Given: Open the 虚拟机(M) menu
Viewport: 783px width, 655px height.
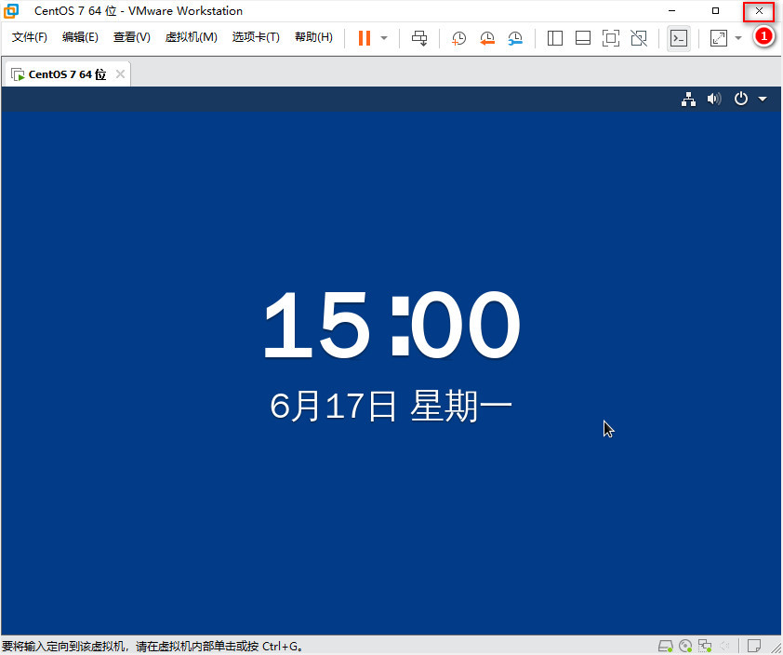Looking at the screenshot, I should click(191, 37).
